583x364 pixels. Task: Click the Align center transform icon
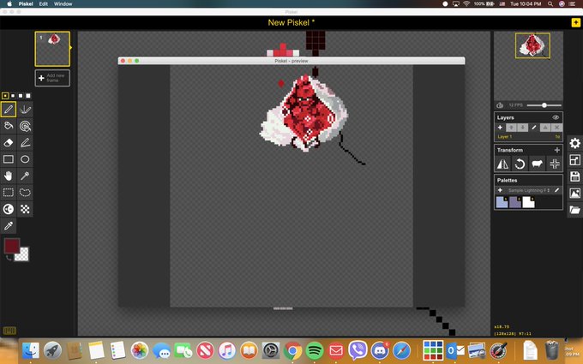[555, 164]
